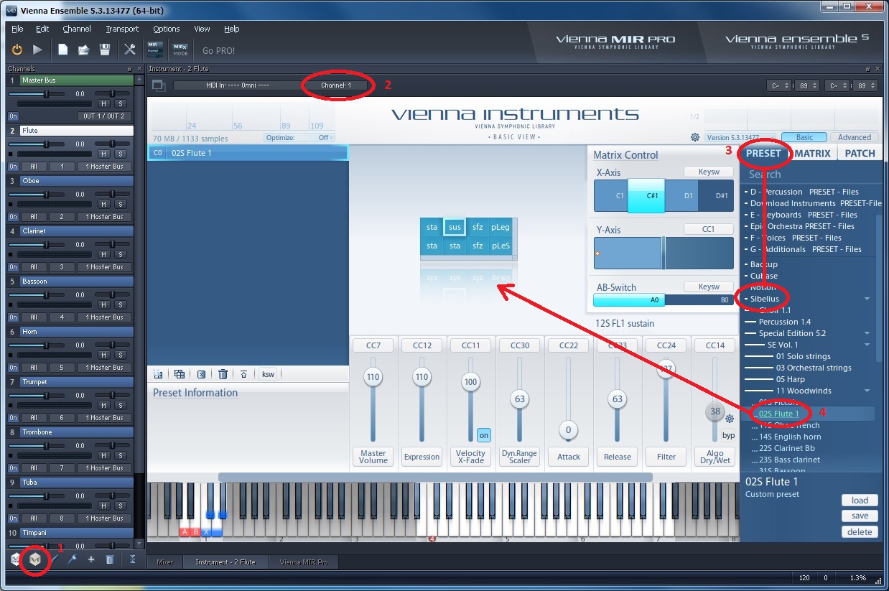
Task: Click the duplicate matrix grid icon
Action: 180,374
